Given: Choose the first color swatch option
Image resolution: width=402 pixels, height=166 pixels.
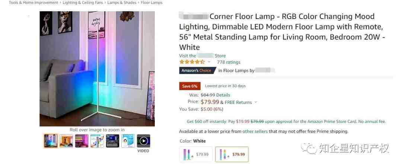Looking at the screenshot, I should point(196,154).
